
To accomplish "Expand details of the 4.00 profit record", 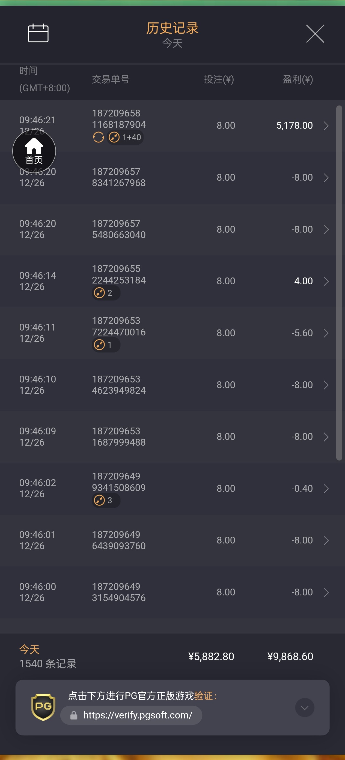I will (x=326, y=281).
